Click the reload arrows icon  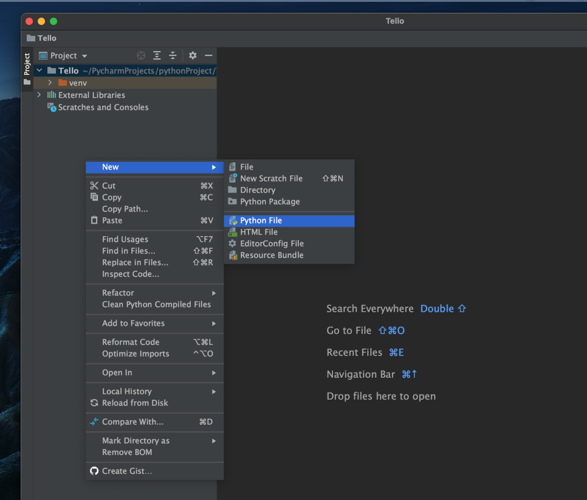coord(94,403)
